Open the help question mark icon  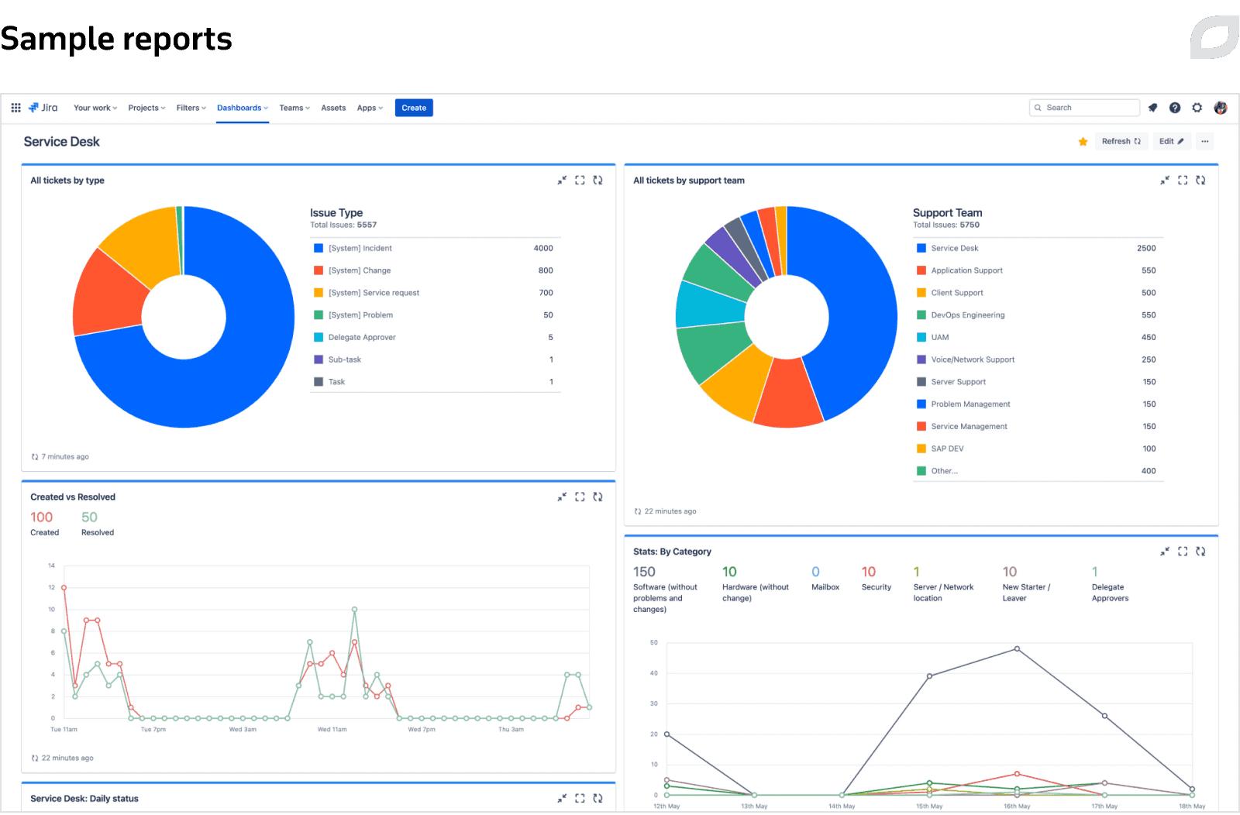[1175, 108]
